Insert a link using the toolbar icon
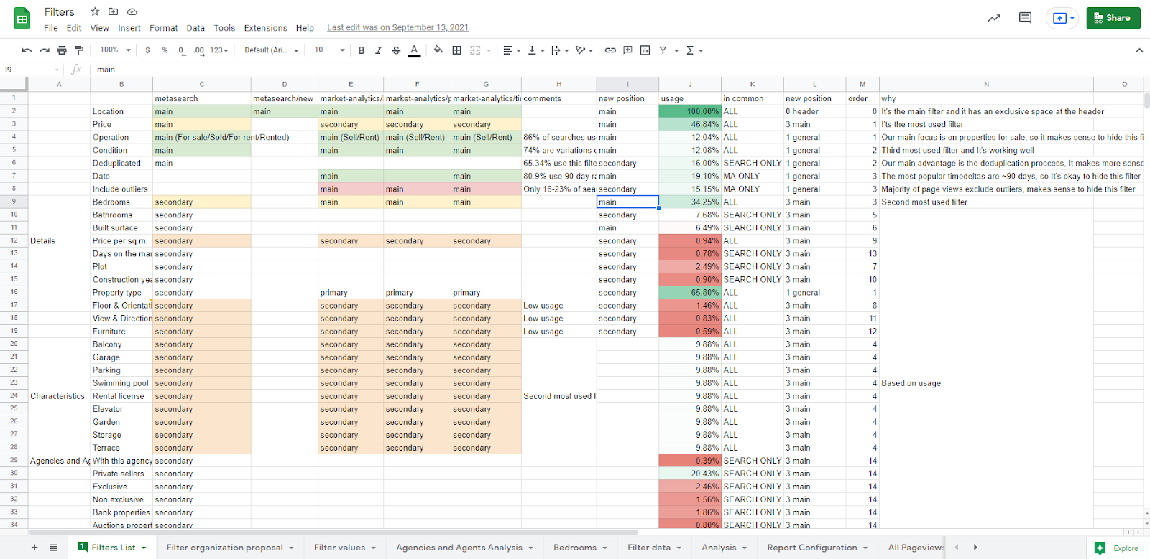 click(x=610, y=50)
